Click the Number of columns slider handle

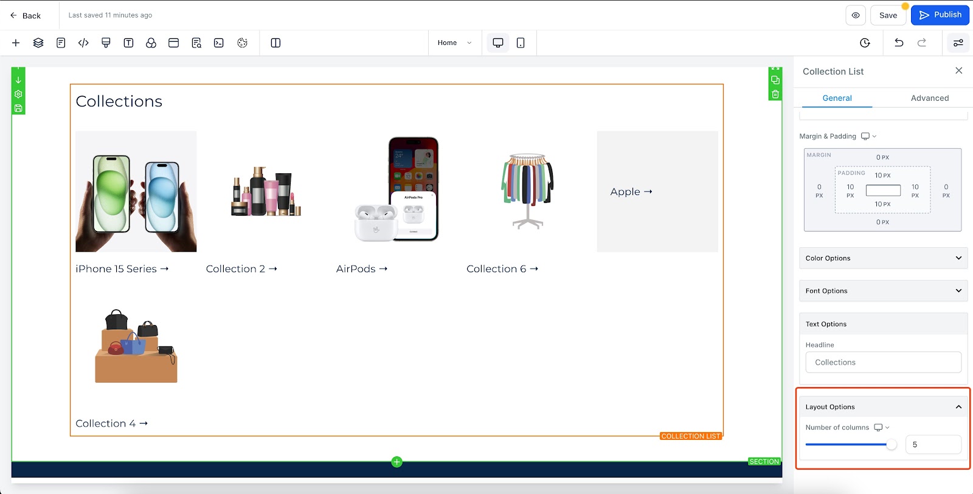pos(892,444)
